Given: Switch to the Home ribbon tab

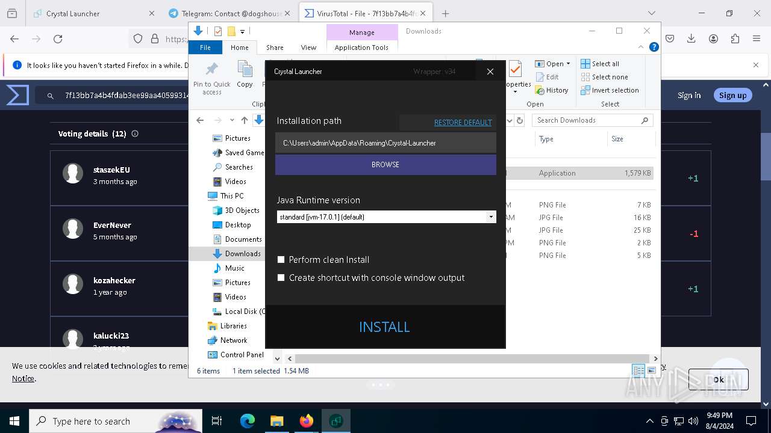Looking at the screenshot, I should pos(239,48).
